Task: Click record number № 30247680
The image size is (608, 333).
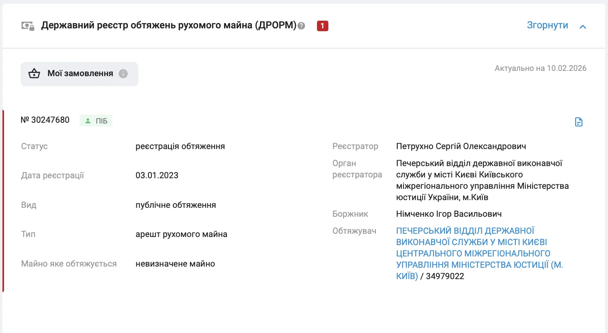Action: point(45,120)
